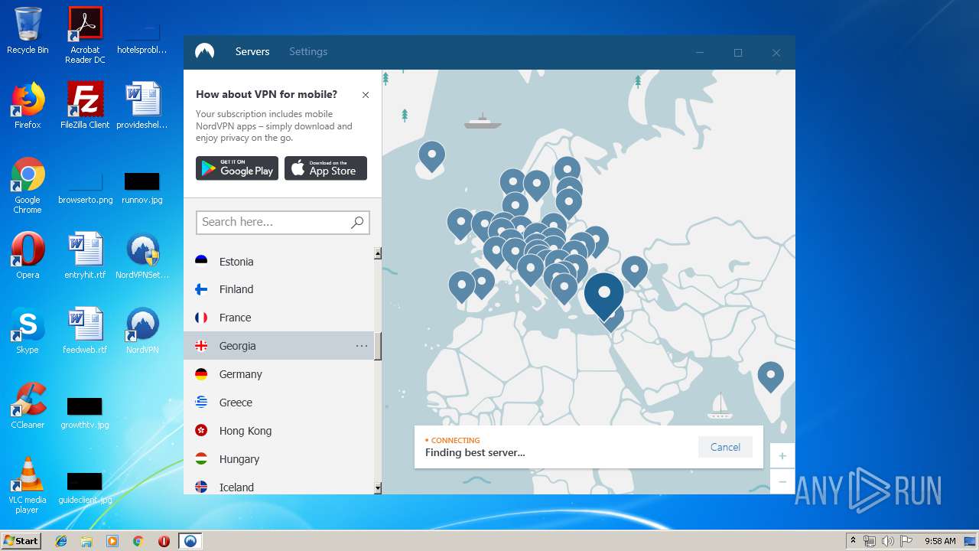This screenshot has height=551, width=979.
Task: Zoom out the map with minus button
Action: (782, 481)
